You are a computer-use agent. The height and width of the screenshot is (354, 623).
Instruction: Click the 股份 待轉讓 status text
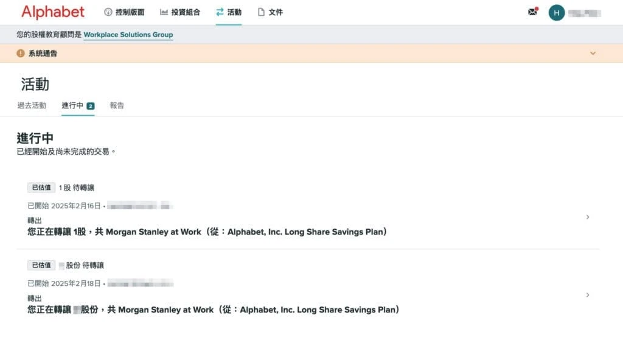tap(85, 265)
